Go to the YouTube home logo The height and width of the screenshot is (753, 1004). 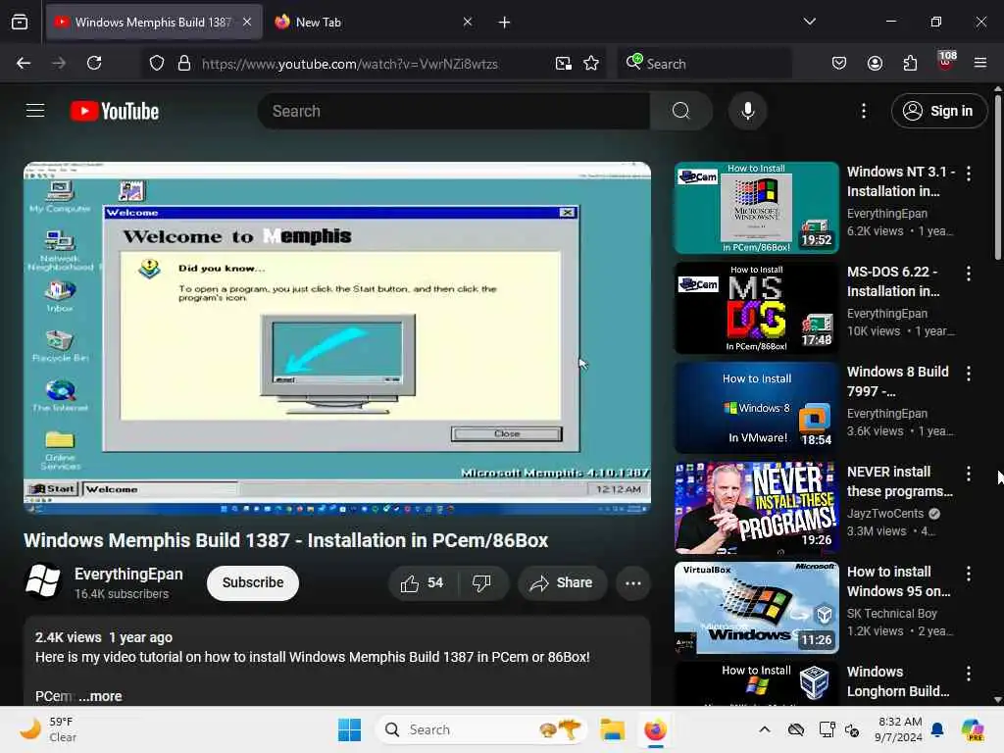pyautogui.click(x=115, y=112)
